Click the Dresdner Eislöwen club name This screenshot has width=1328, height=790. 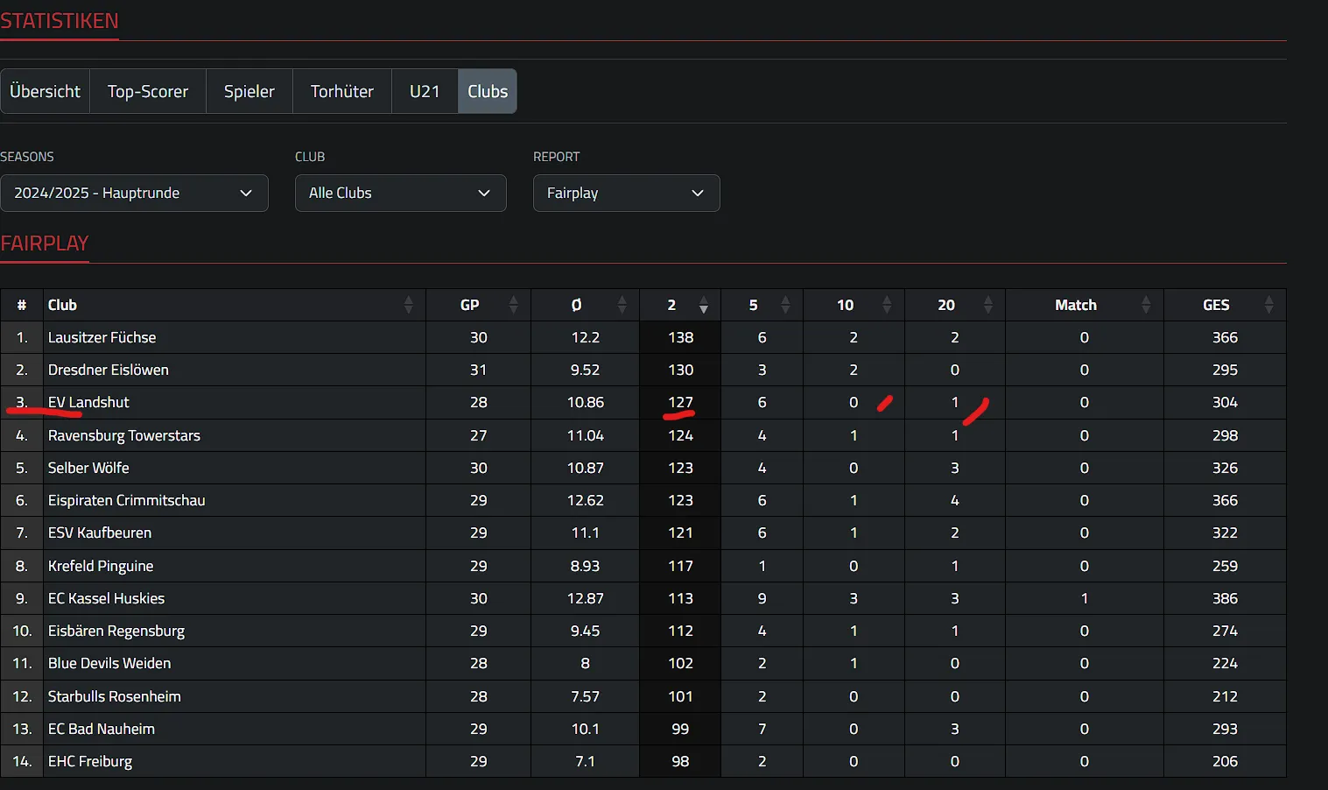(x=109, y=370)
